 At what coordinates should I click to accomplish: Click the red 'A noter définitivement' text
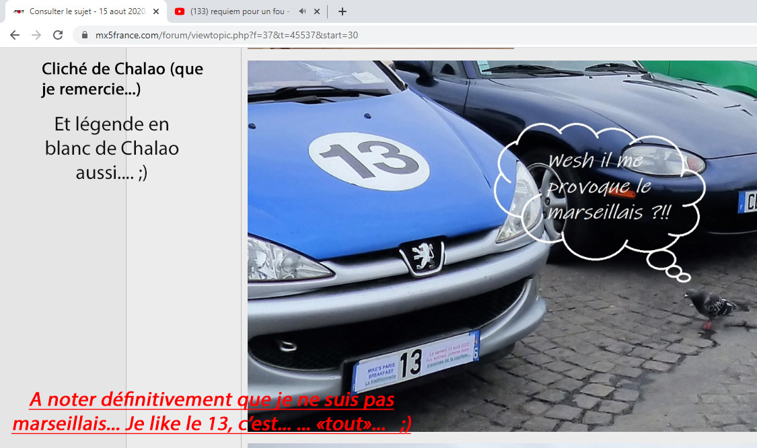click(x=211, y=400)
